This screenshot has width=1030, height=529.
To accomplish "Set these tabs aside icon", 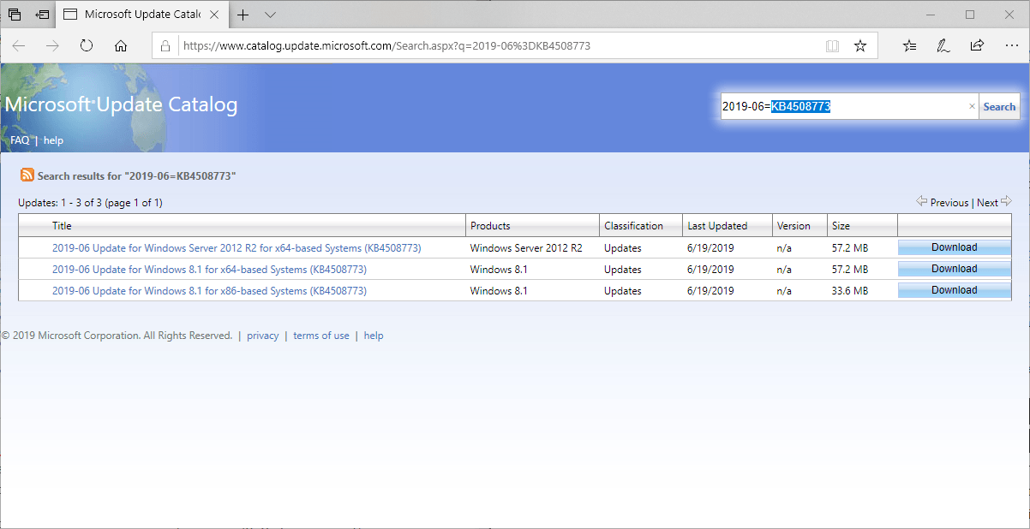I will [42, 15].
